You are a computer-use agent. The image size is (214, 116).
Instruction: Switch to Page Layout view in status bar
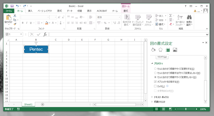pos(164,109)
